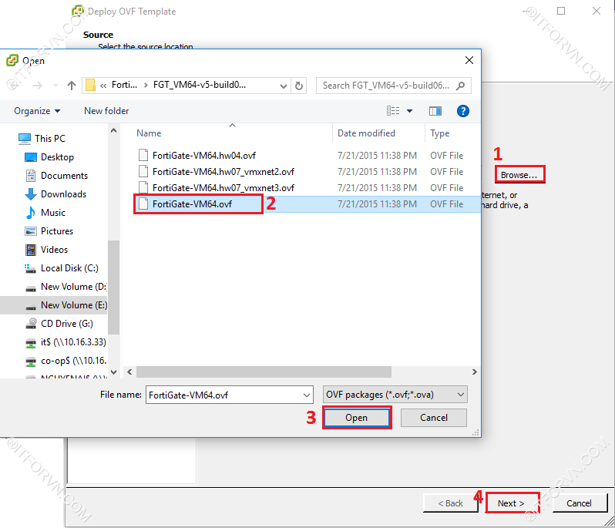Toggle the preview pane icon
The height and width of the screenshot is (528, 615).
435,111
